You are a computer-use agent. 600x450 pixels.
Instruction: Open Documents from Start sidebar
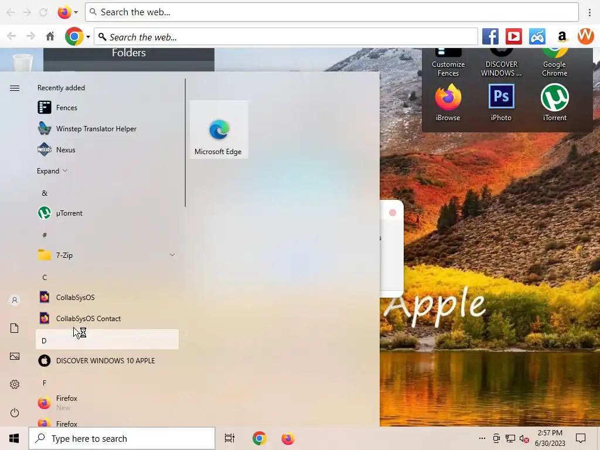tap(15, 328)
